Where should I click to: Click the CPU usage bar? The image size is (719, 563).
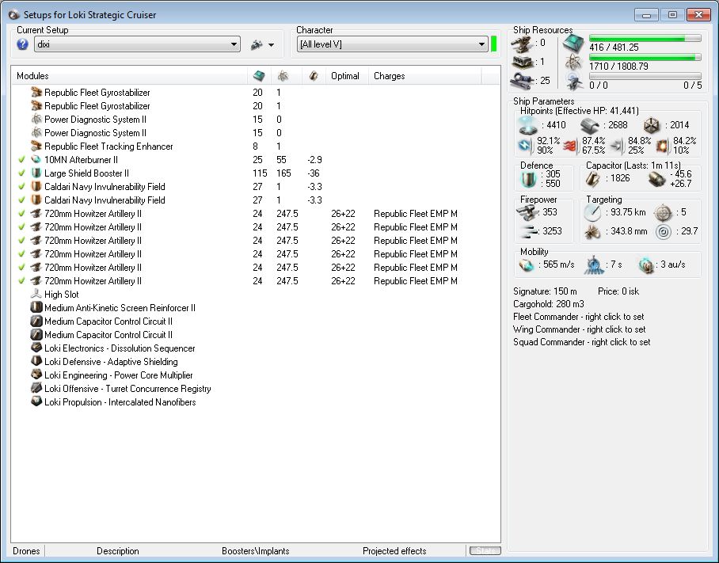tap(645, 38)
